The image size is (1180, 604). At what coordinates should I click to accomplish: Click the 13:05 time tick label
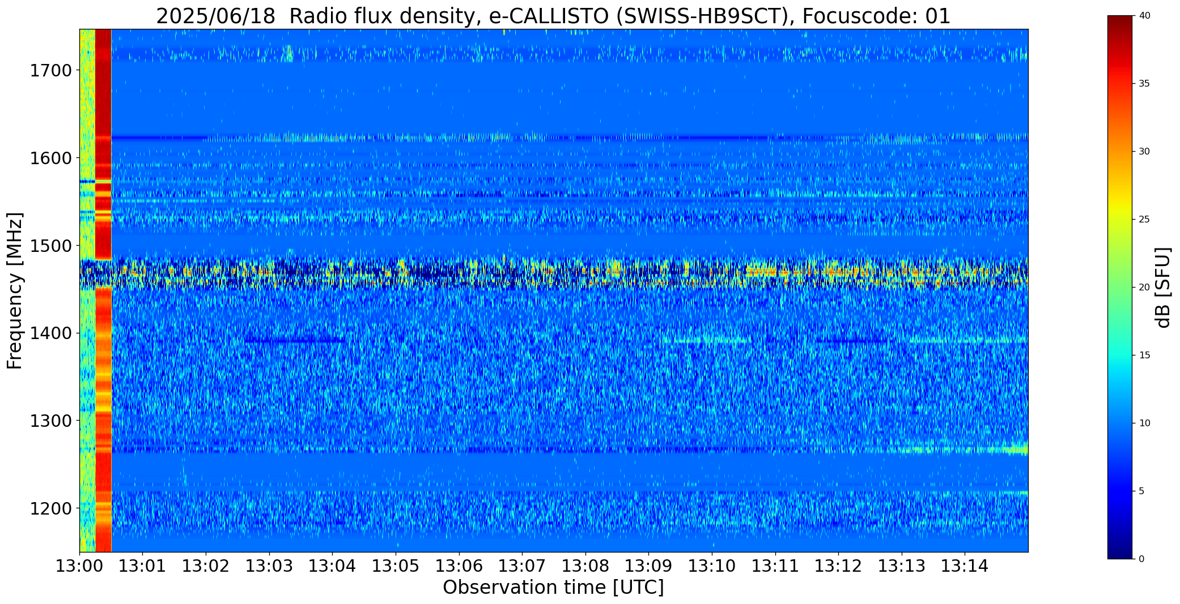pyautogui.click(x=396, y=566)
